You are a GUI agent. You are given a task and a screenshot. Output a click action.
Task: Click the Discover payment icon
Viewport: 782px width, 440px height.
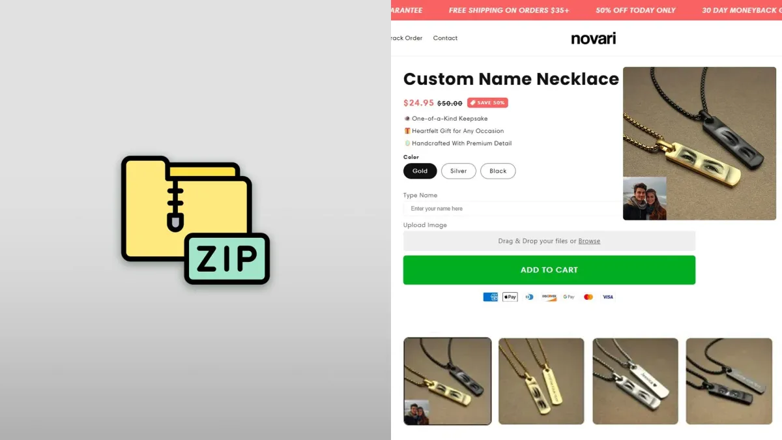click(549, 297)
